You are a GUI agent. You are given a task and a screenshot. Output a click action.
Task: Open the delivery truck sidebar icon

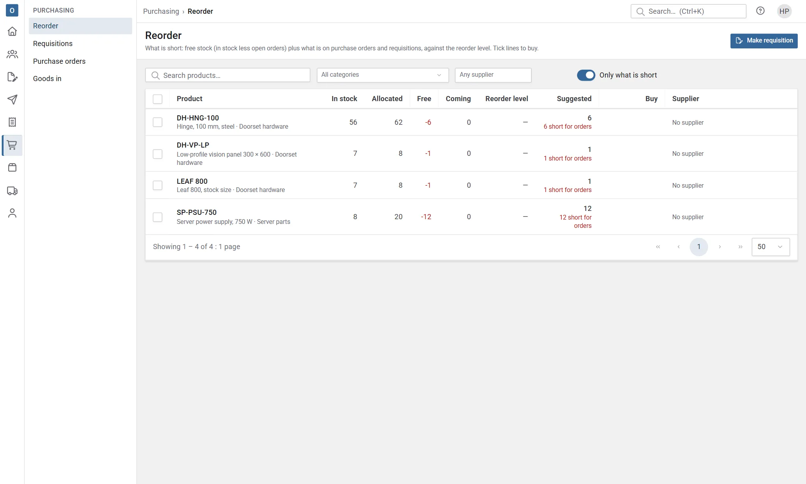tap(12, 191)
